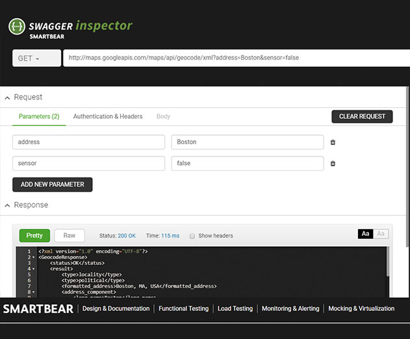The height and width of the screenshot is (339, 410).
Task: Select the light Aa theme toggle
Action: [381, 234]
